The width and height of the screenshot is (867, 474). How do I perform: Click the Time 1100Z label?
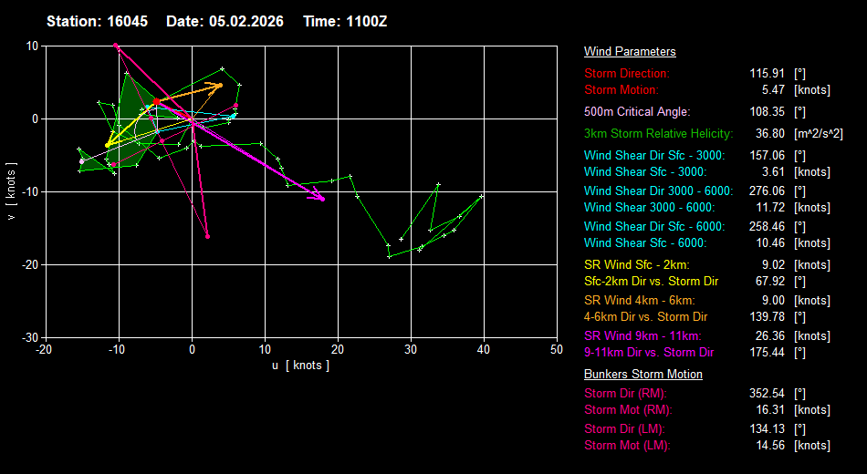coord(345,21)
